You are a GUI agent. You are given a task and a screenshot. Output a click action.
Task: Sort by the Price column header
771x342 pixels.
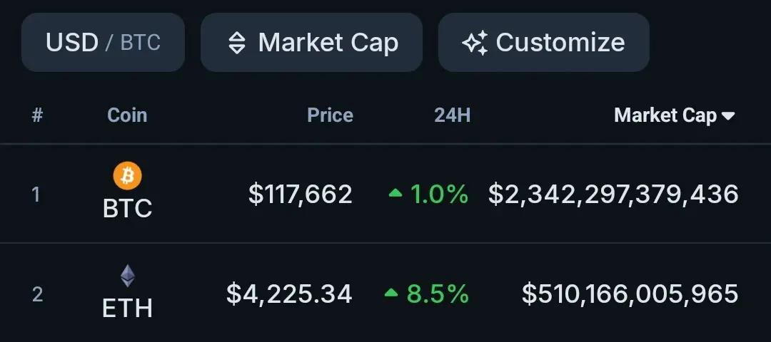330,115
